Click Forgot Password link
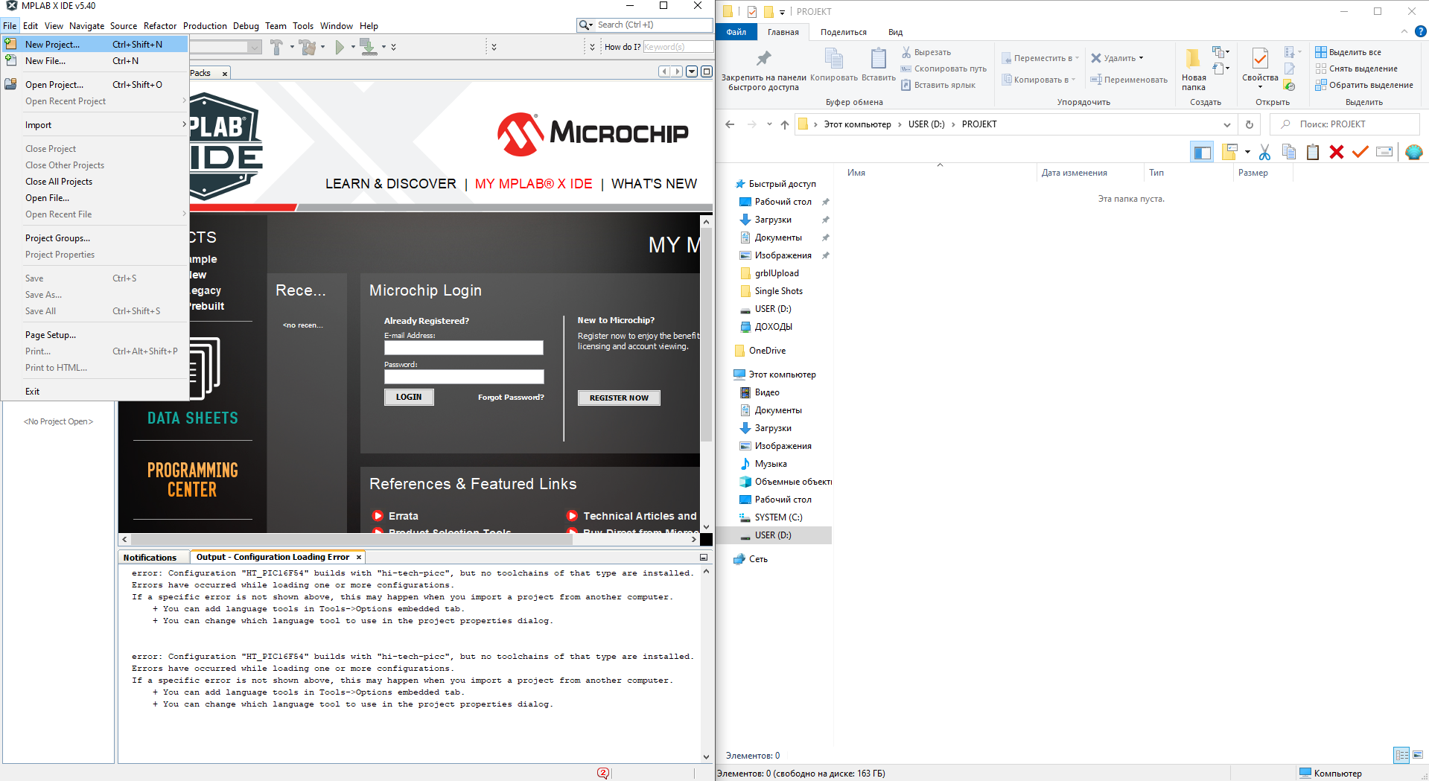Image resolution: width=1429 pixels, height=781 pixels. (511, 398)
